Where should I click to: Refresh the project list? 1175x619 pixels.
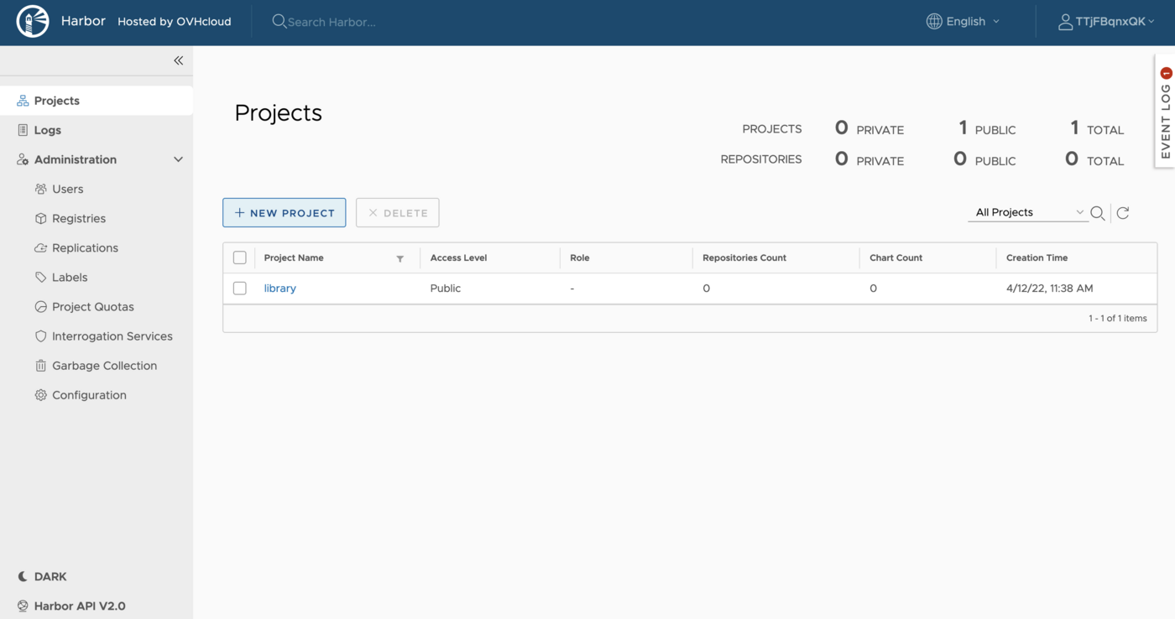pyautogui.click(x=1123, y=212)
